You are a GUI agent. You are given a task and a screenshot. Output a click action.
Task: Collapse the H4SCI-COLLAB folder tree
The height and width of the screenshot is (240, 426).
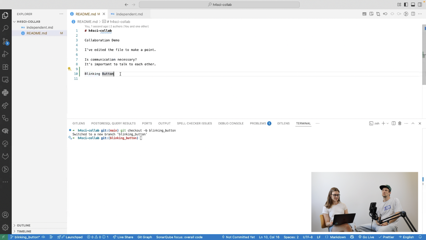28,22
